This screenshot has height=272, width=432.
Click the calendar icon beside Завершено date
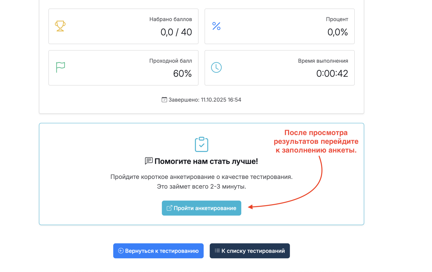point(164,100)
